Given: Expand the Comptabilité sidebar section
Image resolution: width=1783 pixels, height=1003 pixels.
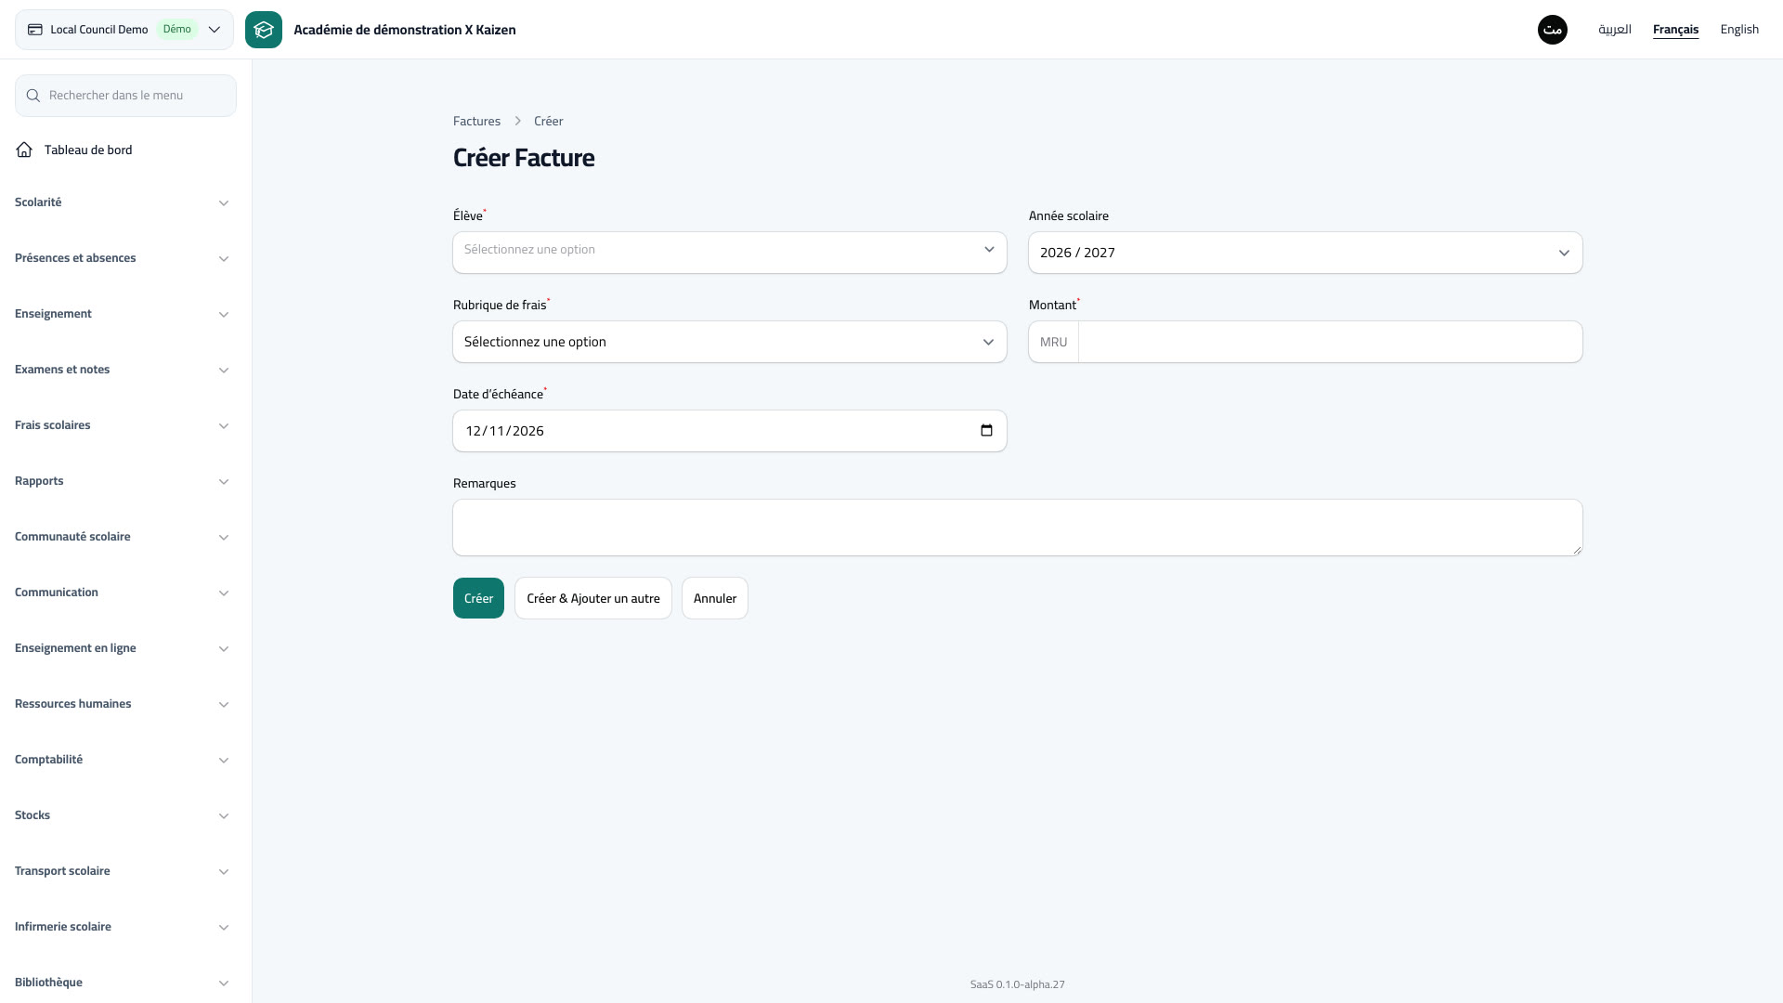Looking at the screenshot, I should tap(122, 760).
